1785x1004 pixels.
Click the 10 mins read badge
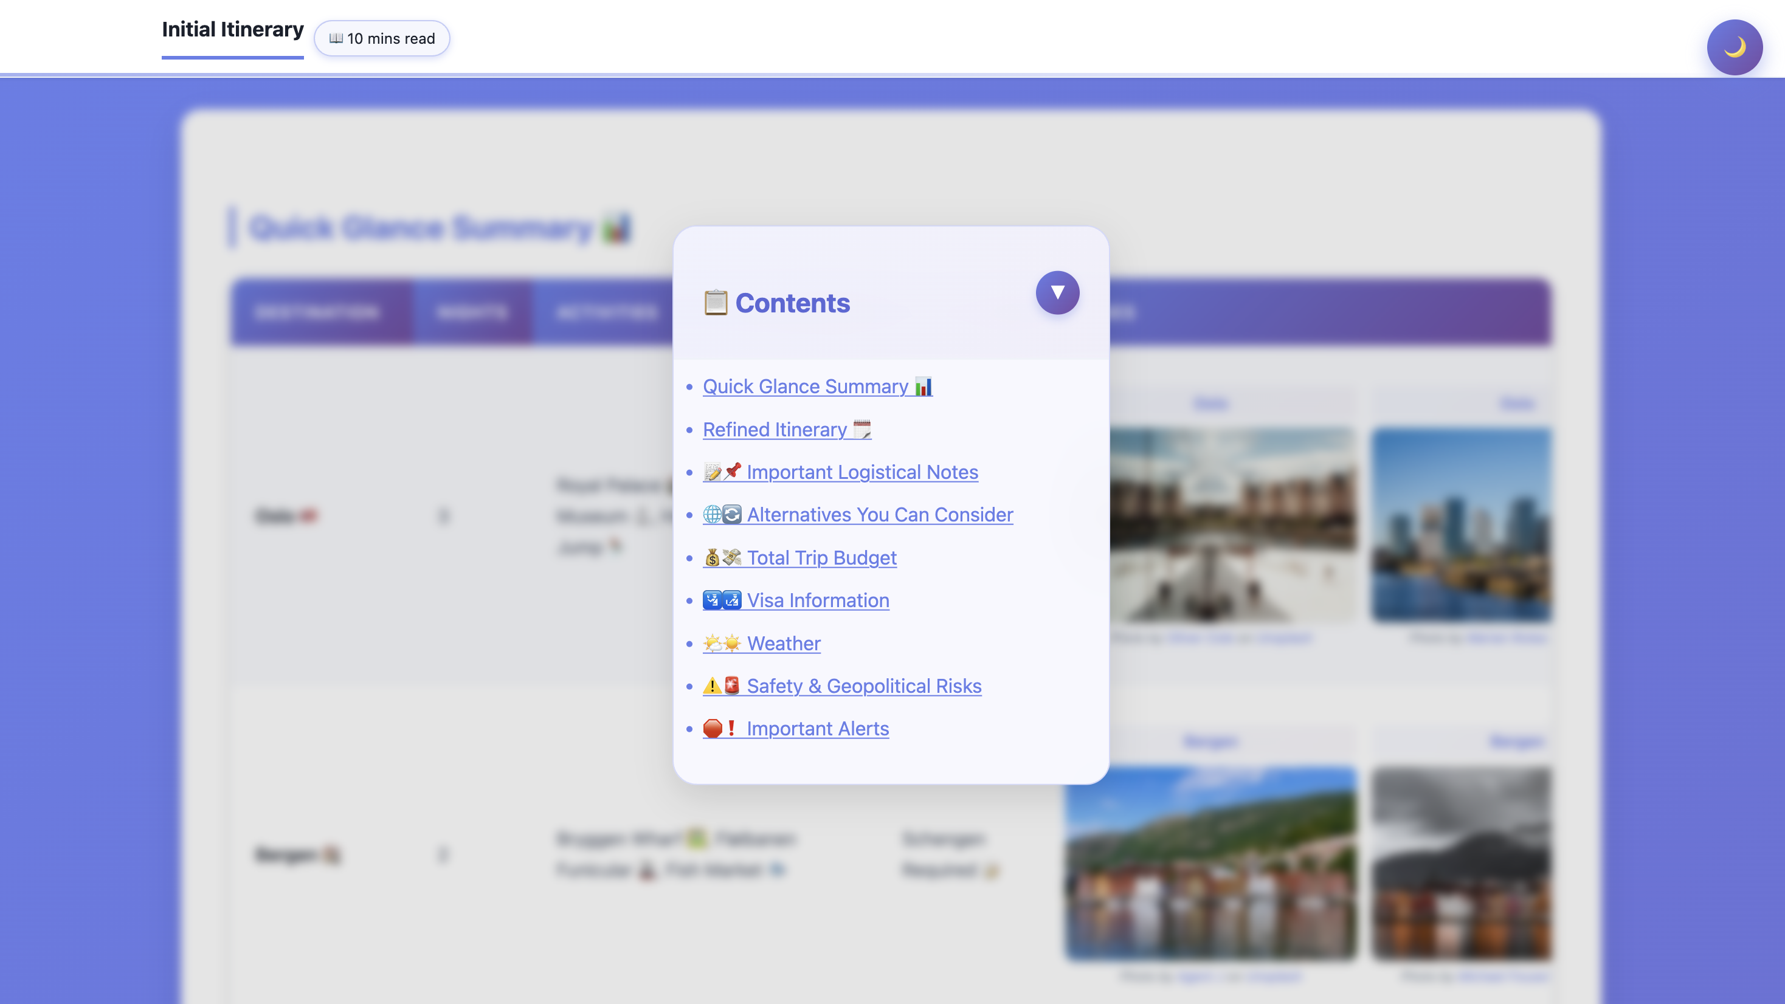click(x=382, y=39)
